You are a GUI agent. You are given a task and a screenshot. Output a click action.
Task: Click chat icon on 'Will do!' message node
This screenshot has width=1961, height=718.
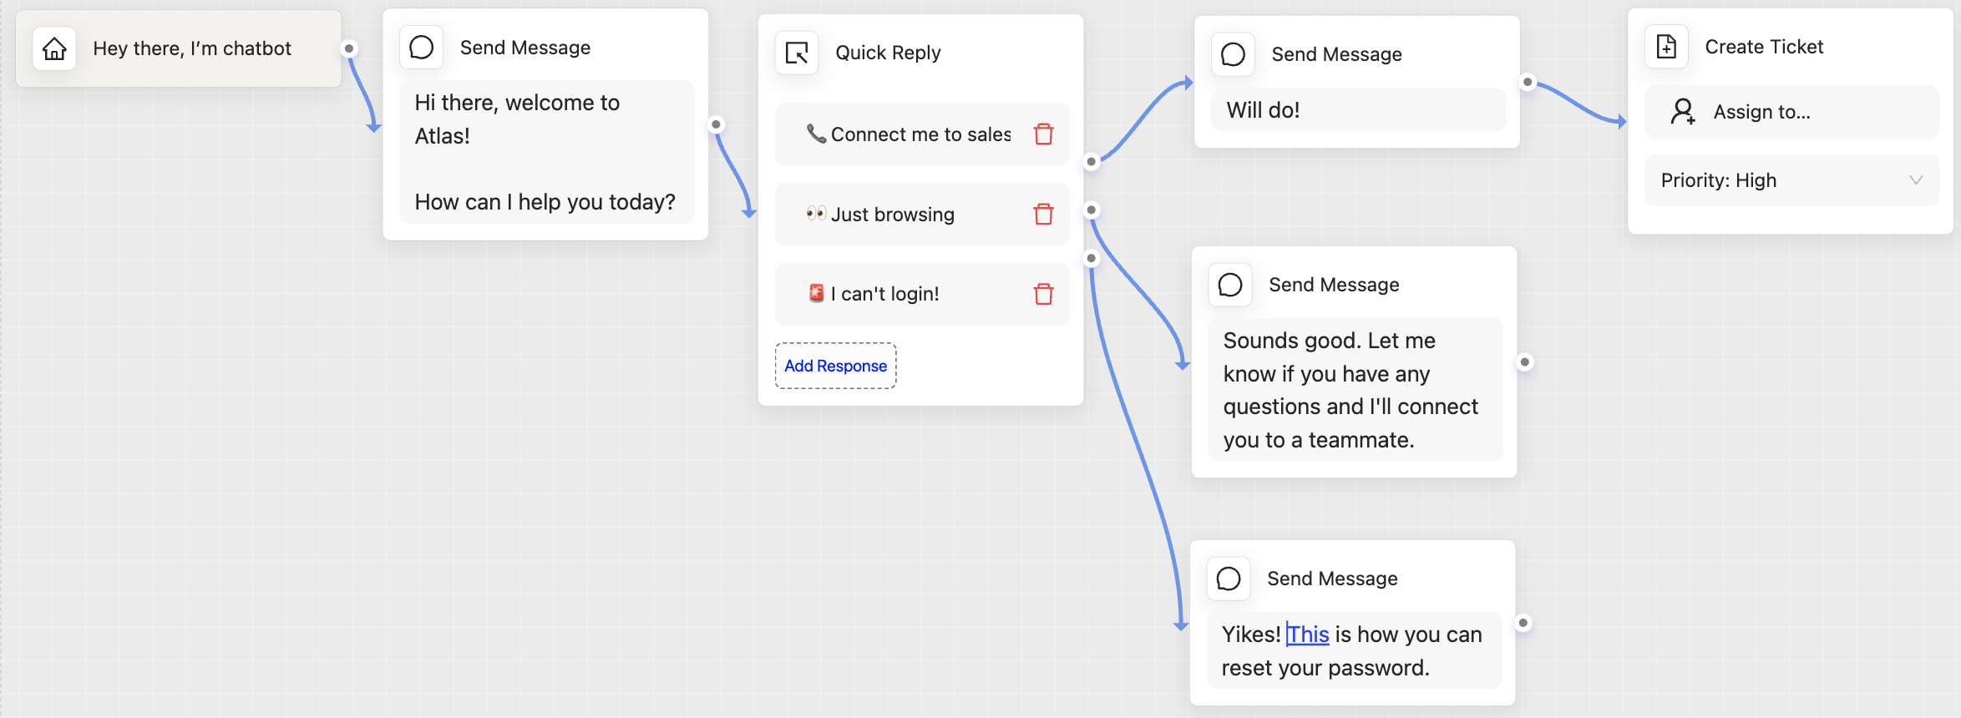(1233, 54)
